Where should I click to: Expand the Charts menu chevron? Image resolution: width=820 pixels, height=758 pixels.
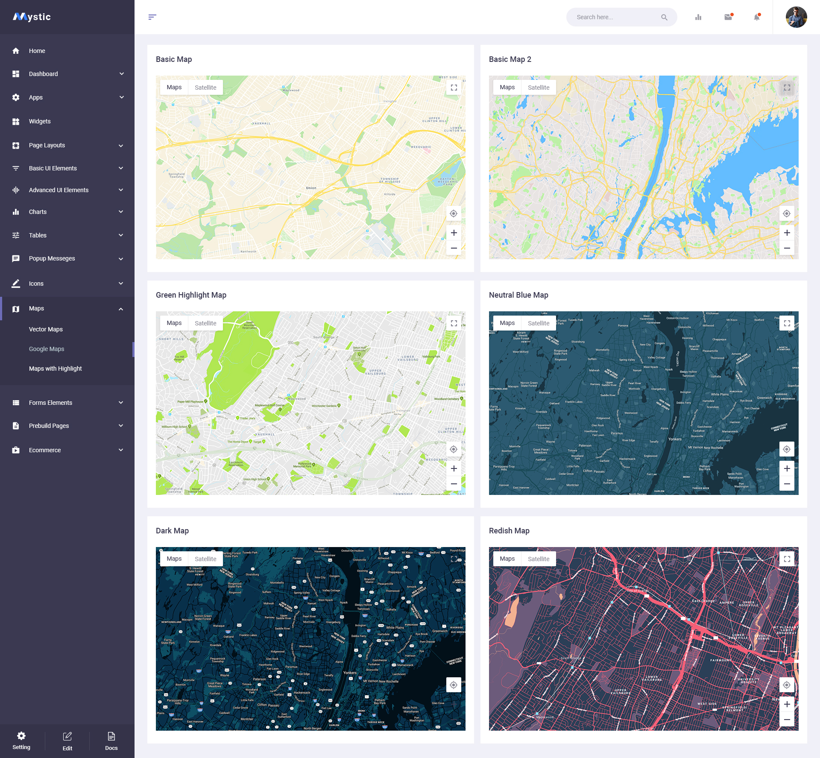coord(121,212)
